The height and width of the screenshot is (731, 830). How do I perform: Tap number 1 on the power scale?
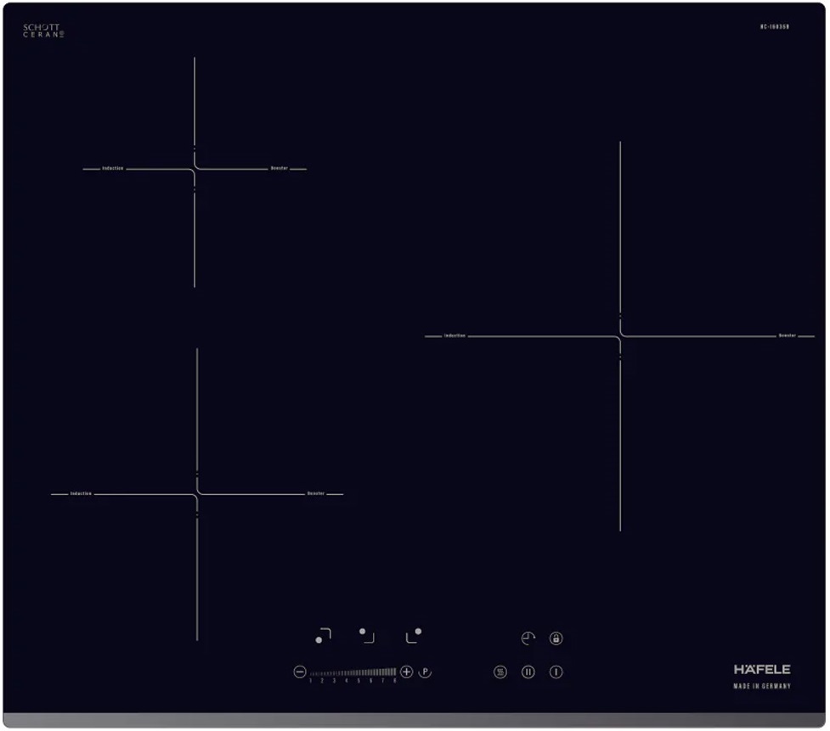pyautogui.click(x=310, y=682)
